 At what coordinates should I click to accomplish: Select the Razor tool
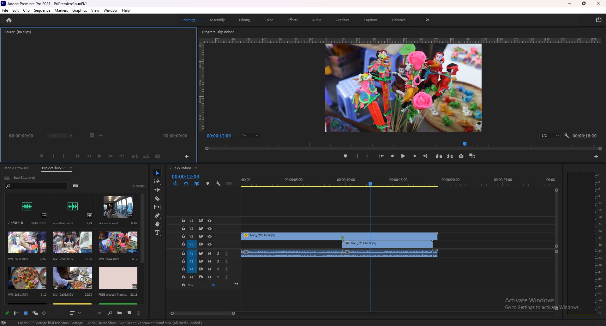coord(157,199)
